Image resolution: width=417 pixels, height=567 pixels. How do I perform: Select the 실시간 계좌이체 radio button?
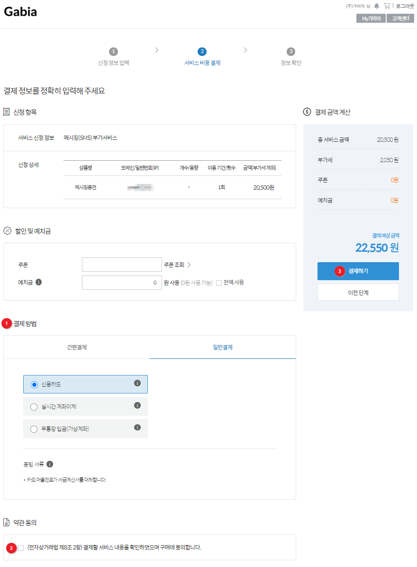34,407
